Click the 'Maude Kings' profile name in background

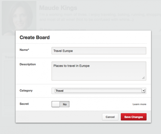pyautogui.click(x=58, y=8)
